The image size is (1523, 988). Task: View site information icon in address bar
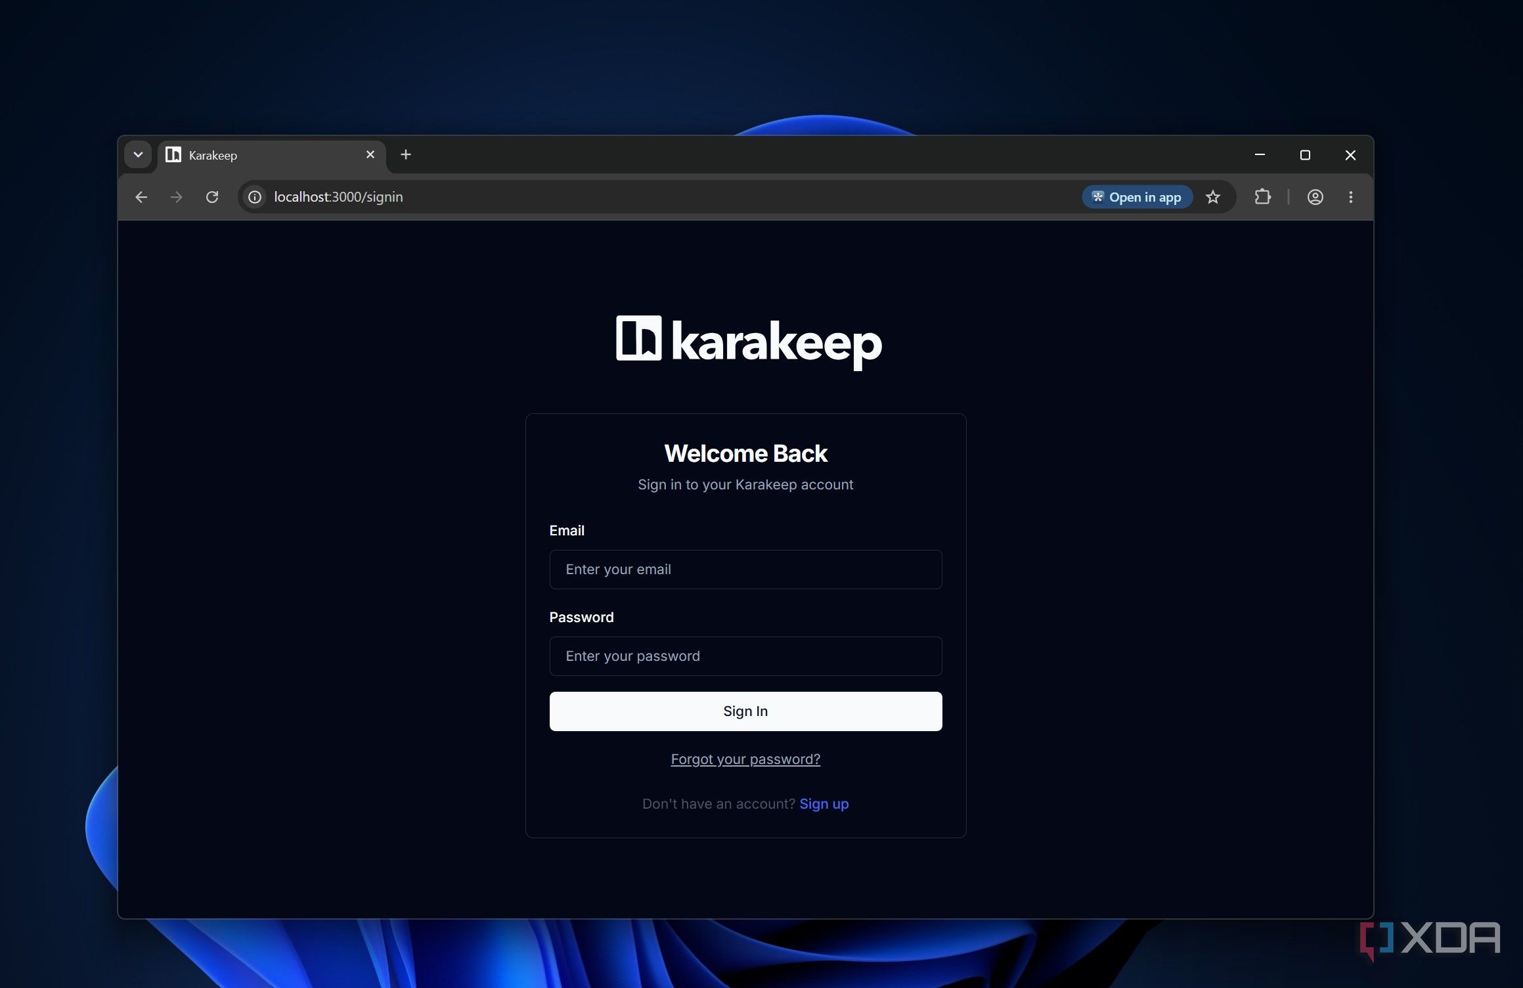(255, 197)
